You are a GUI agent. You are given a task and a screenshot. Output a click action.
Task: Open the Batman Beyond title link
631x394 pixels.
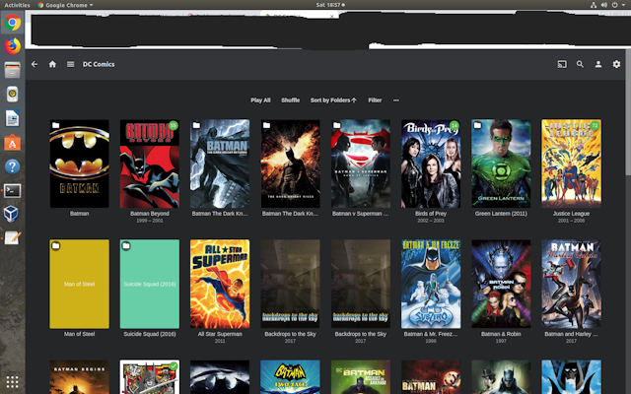[149, 214]
